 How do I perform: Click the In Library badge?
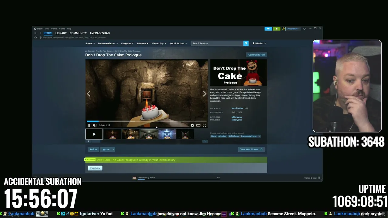click(90, 160)
